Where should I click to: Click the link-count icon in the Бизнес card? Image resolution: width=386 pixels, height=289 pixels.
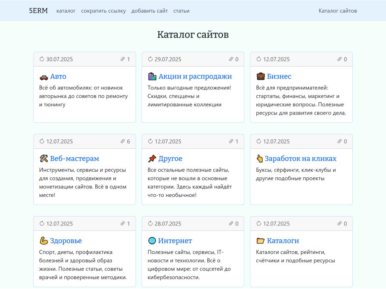[x=339, y=59]
